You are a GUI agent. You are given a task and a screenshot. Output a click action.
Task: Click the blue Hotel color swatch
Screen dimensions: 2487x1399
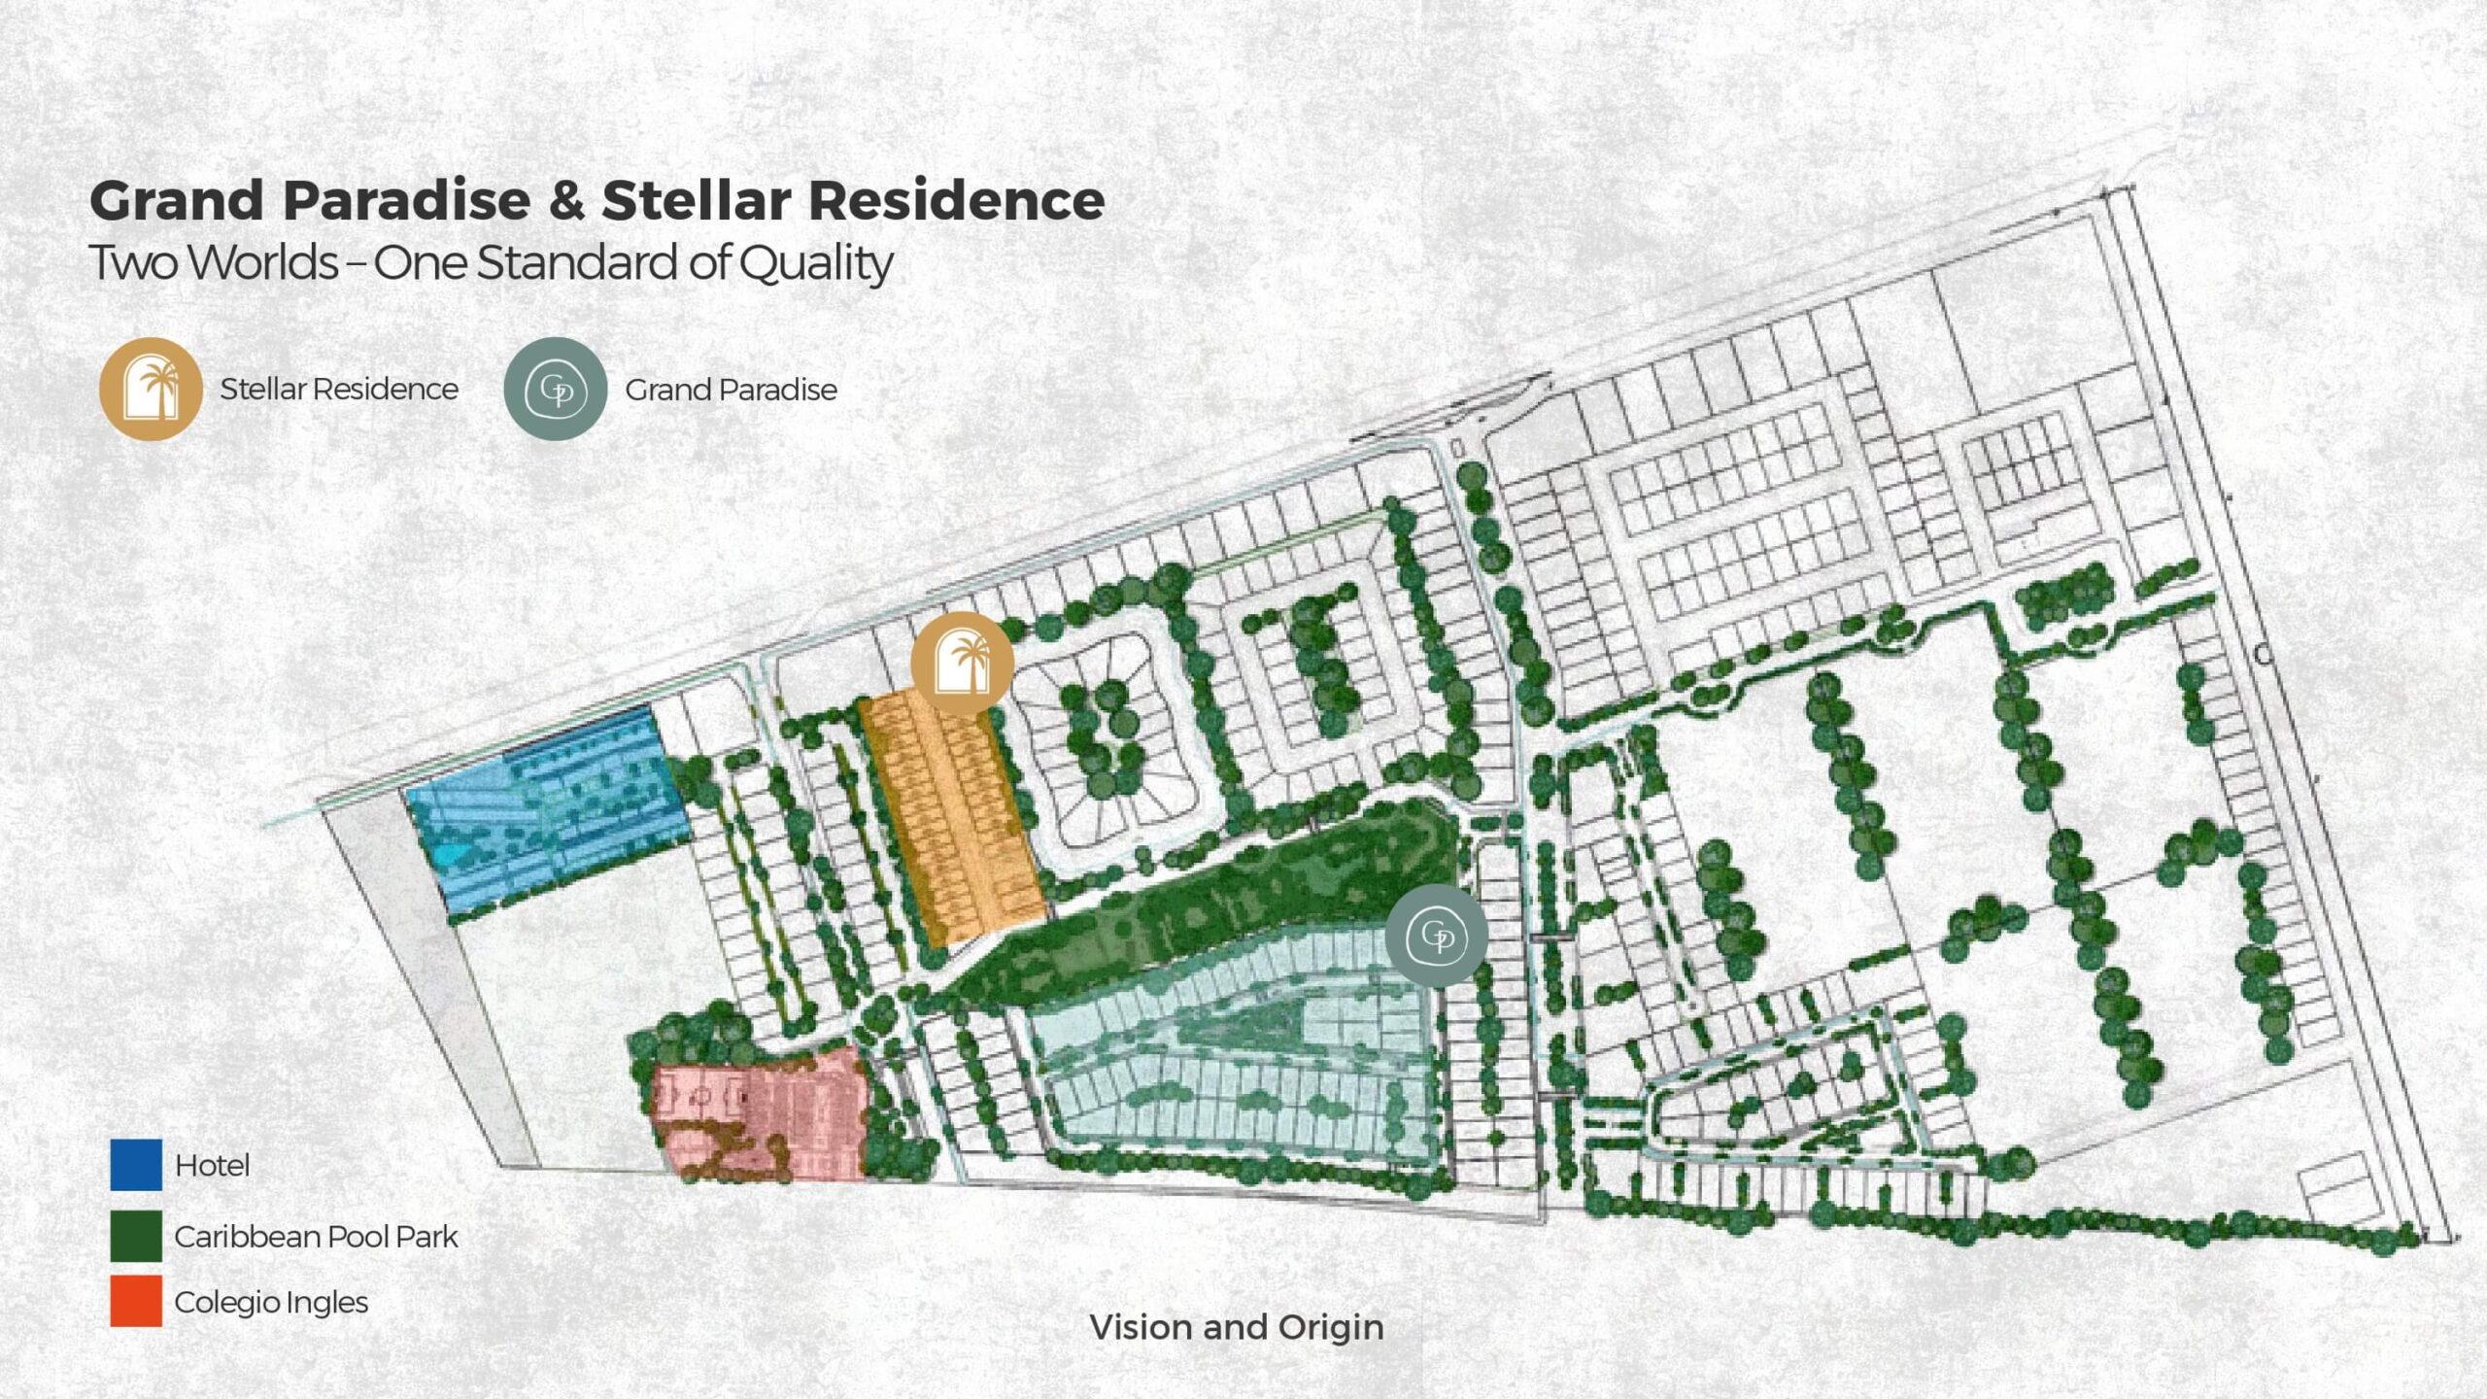pos(136,1165)
